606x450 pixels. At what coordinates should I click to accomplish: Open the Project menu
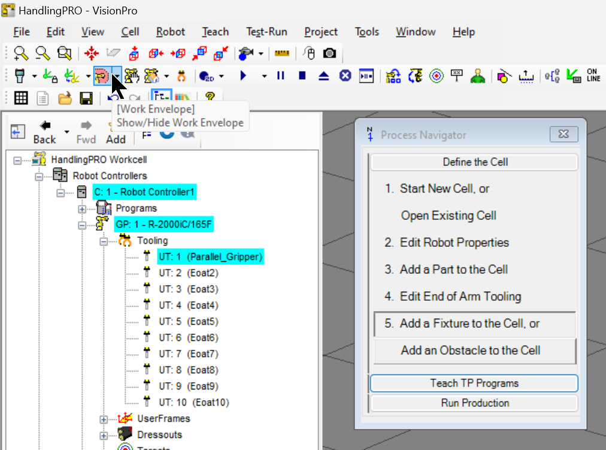coord(321,32)
